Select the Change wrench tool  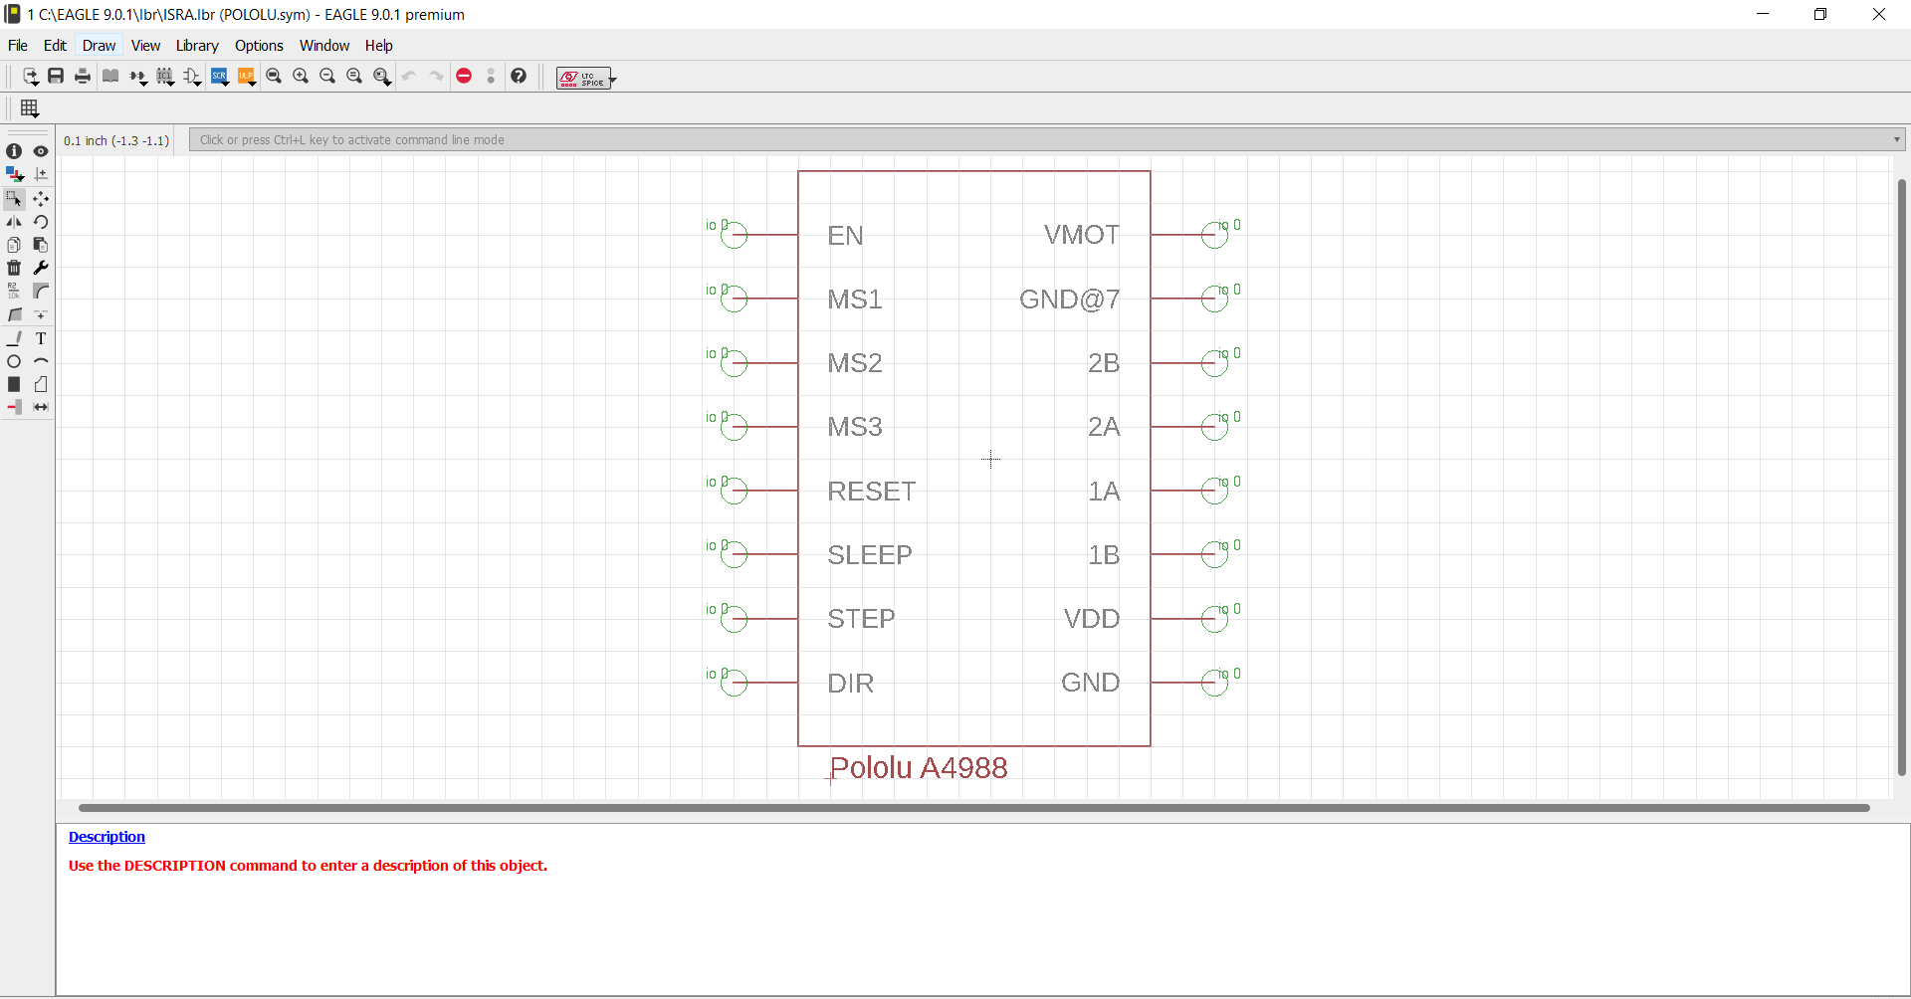point(41,268)
